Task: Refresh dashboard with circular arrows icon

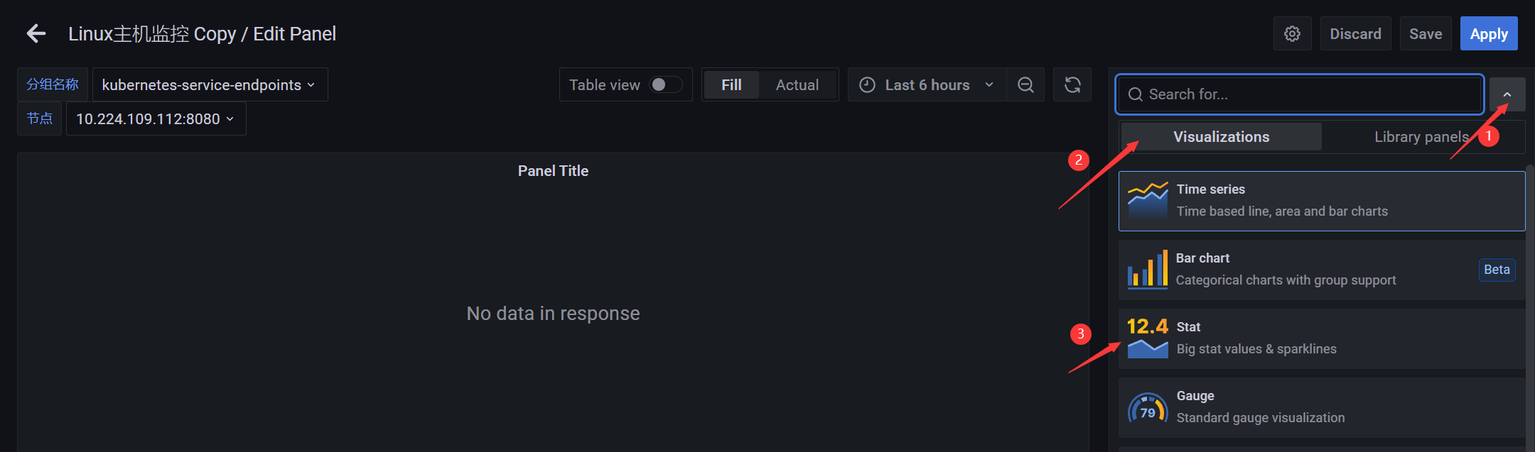Action: [1072, 85]
